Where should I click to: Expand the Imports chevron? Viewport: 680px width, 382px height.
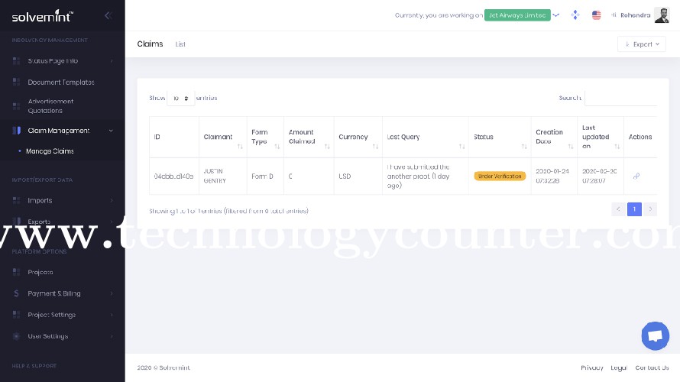pos(112,200)
